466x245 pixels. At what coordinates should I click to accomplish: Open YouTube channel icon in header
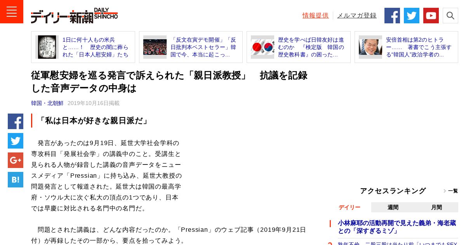tap(431, 16)
